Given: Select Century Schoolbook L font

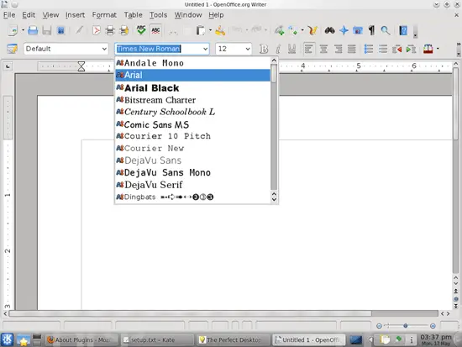Looking at the screenshot, I should (x=192, y=112).
